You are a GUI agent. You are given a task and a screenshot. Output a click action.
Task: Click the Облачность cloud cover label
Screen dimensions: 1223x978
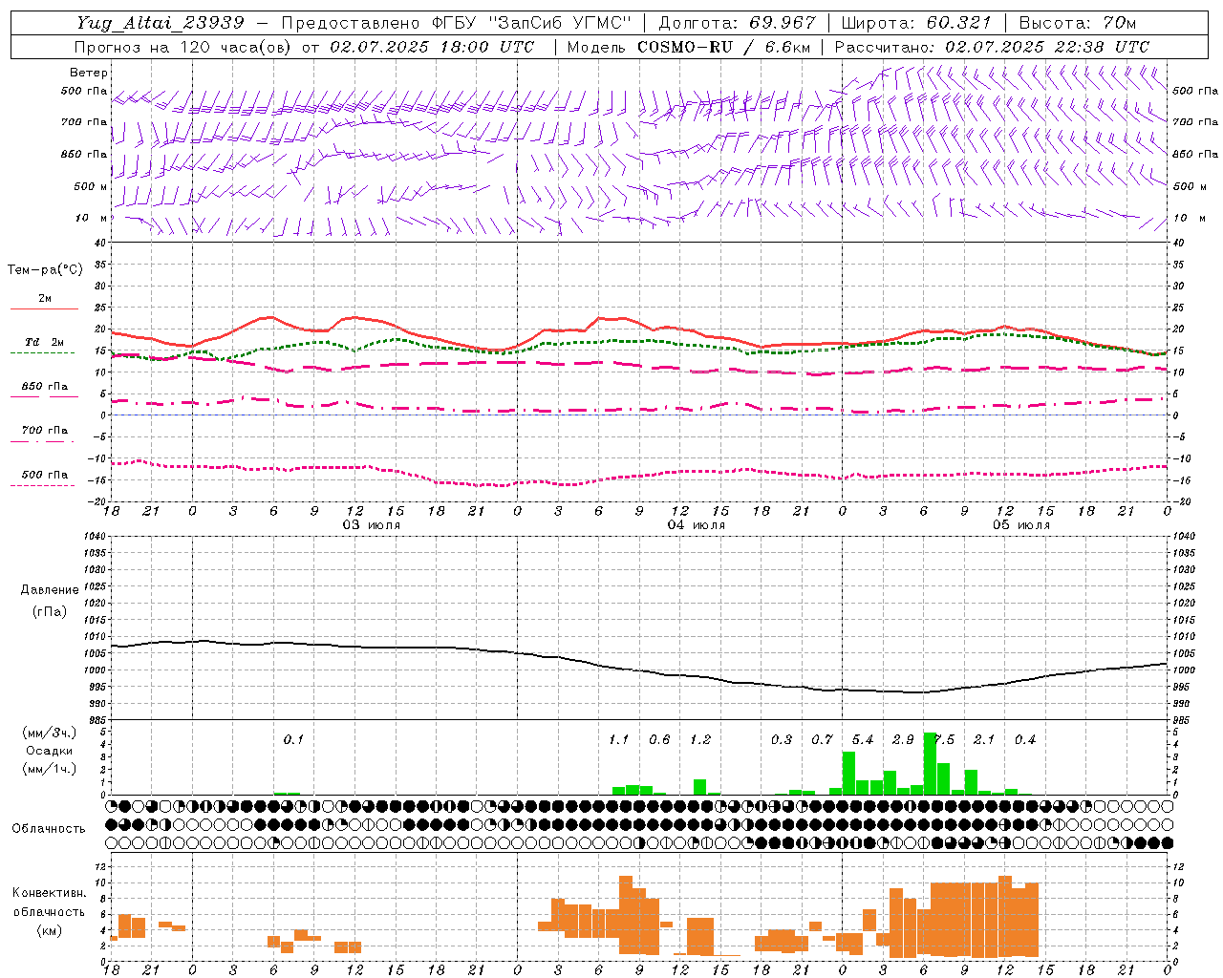pos(49,829)
